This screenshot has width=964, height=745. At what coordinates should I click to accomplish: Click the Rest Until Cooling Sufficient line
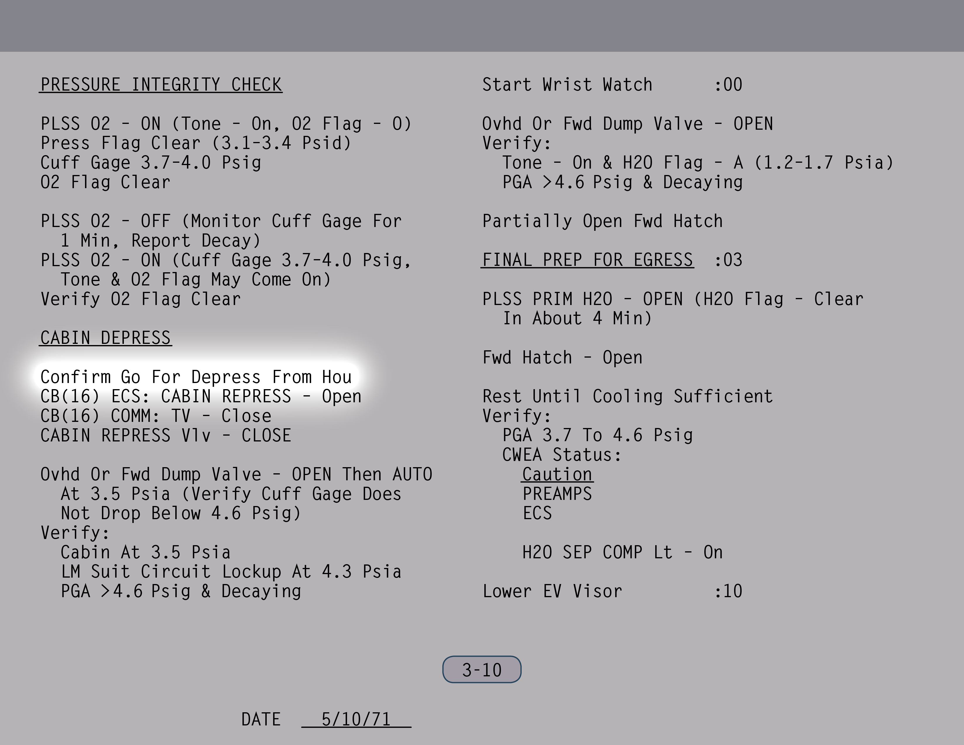[627, 396]
